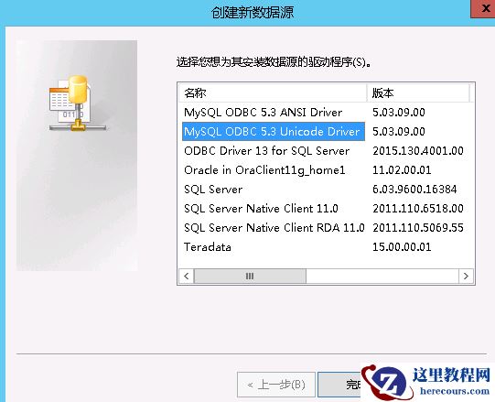Click the horizontal scrollbar thumb
This screenshot has width=495, height=402.
coord(250,276)
